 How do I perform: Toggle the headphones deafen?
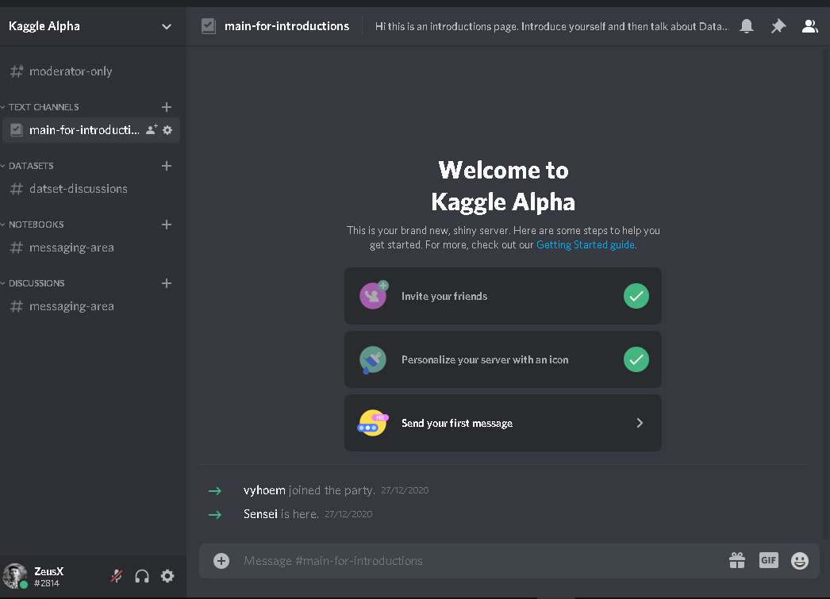coord(142,576)
